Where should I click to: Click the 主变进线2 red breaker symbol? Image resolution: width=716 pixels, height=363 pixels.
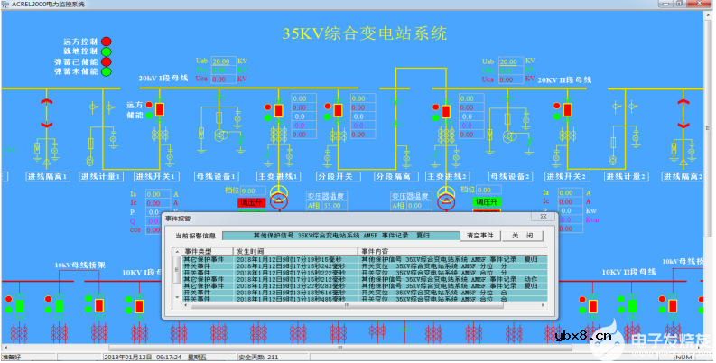click(444, 109)
